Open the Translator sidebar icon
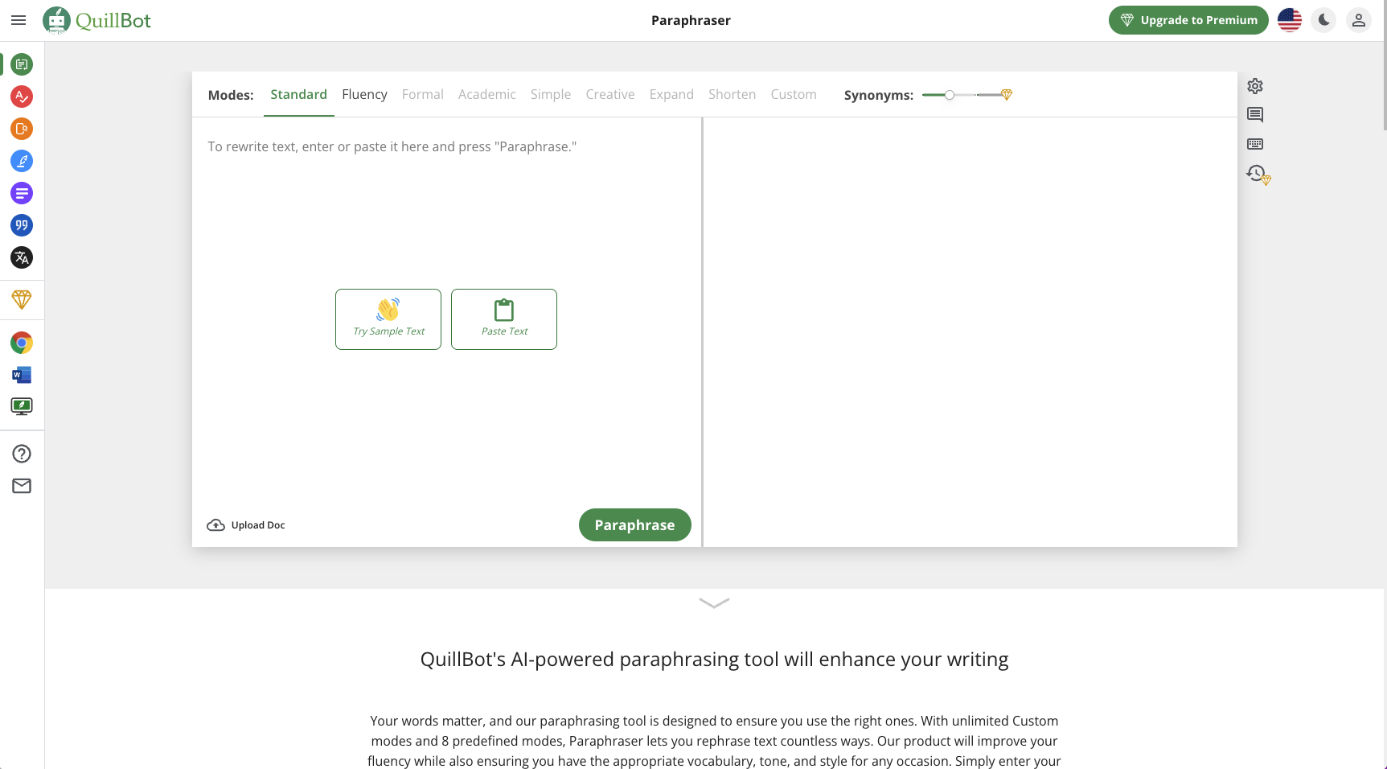 (x=22, y=257)
